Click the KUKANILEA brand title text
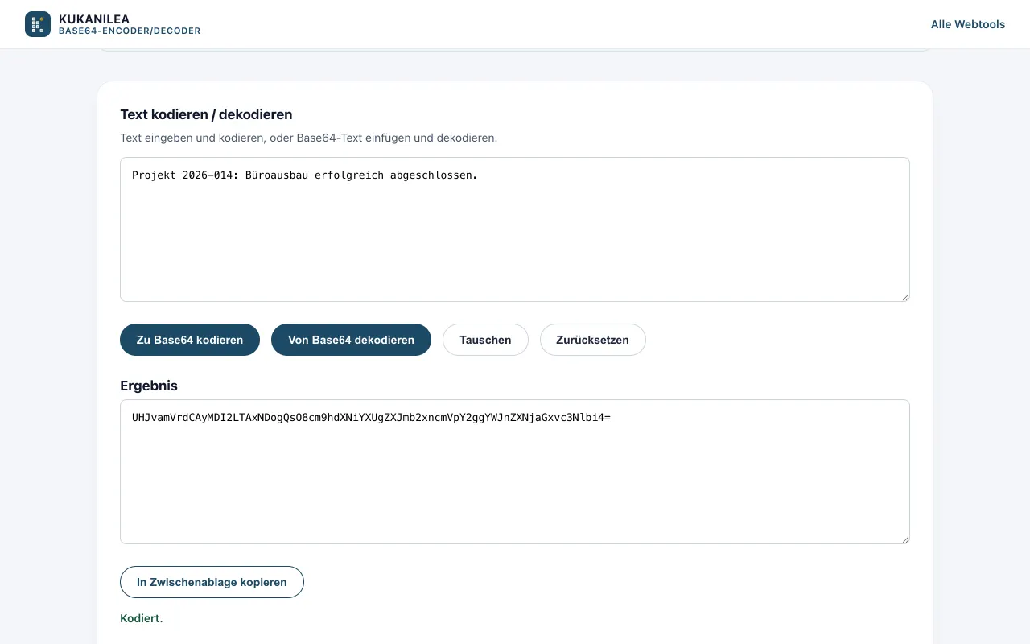The image size is (1030, 644). tap(94, 19)
